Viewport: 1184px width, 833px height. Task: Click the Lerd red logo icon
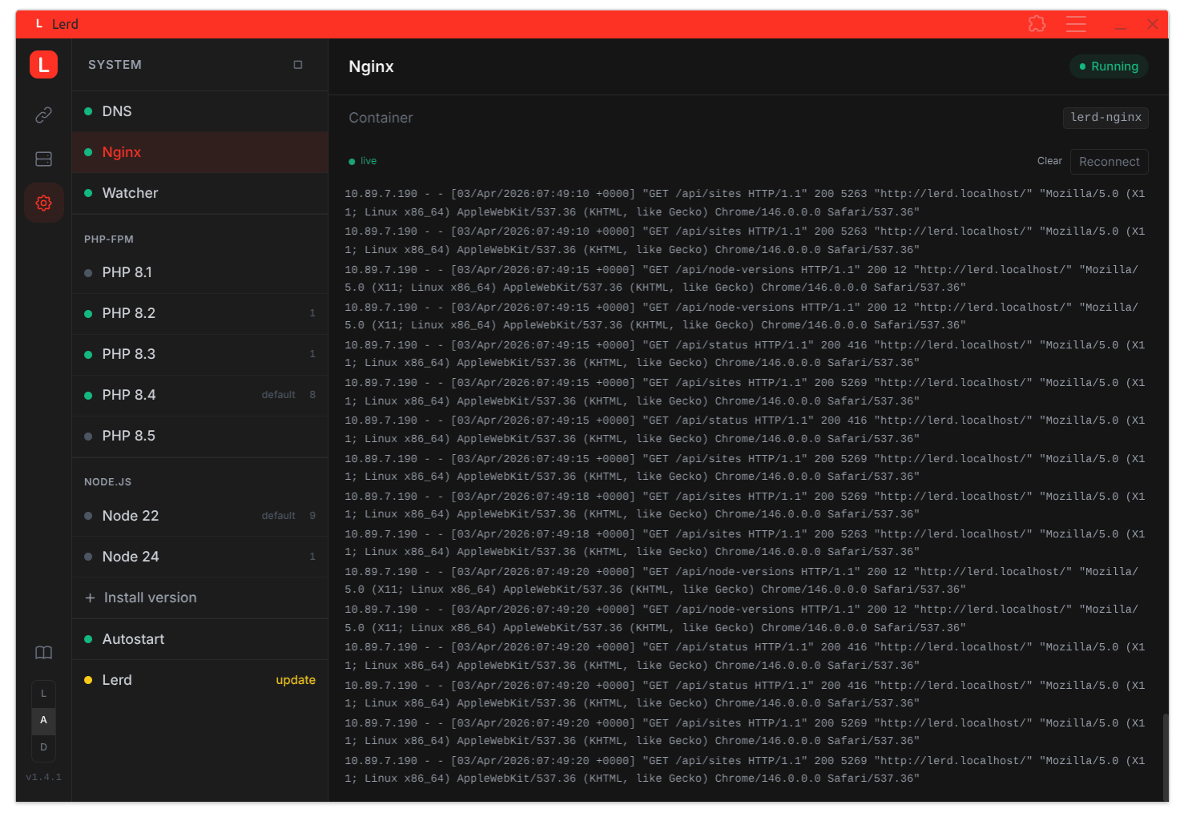point(43,64)
